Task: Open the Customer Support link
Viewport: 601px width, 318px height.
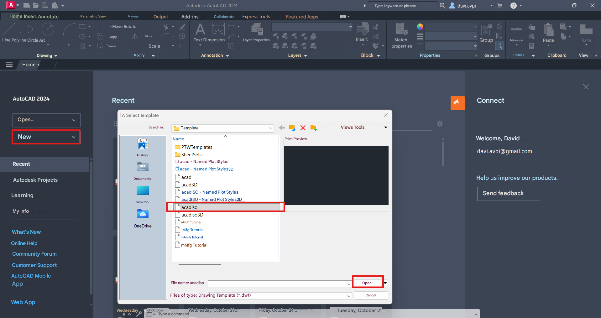Action: pyautogui.click(x=34, y=265)
